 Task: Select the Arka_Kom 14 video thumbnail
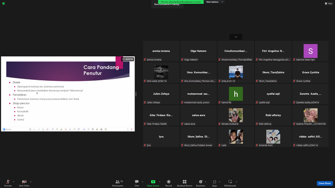236,72
